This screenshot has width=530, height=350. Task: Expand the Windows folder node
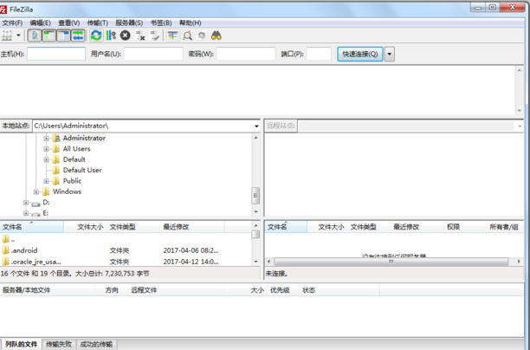point(36,191)
